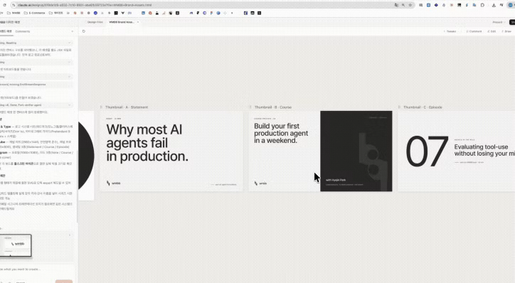This screenshot has width=515, height=283.
Task: Click wmbb logo in Statement thumbnail
Action: pos(114,183)
